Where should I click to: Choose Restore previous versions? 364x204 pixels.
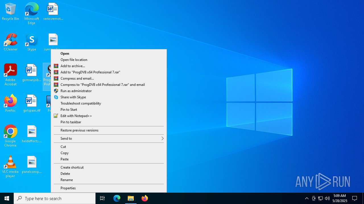click(109, 130)
